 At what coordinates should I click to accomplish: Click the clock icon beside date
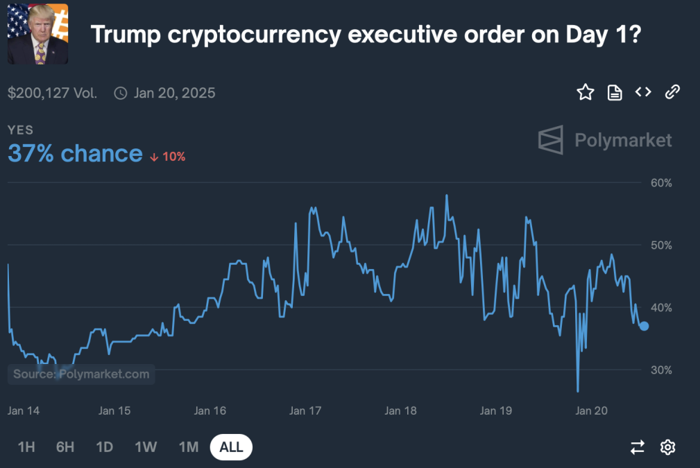click(121, 93)
